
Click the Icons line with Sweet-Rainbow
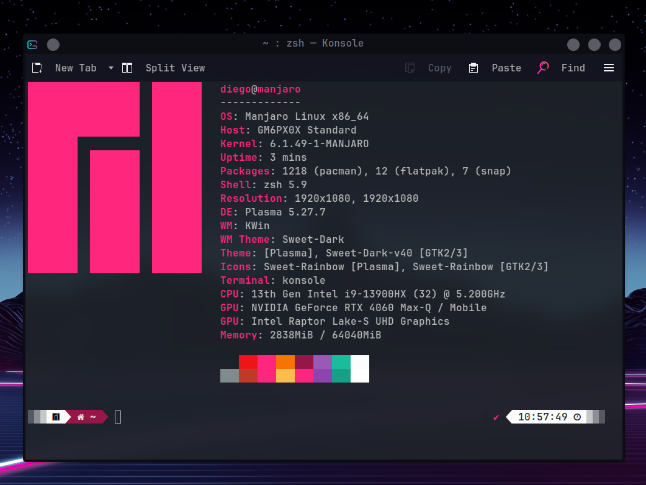384,266
